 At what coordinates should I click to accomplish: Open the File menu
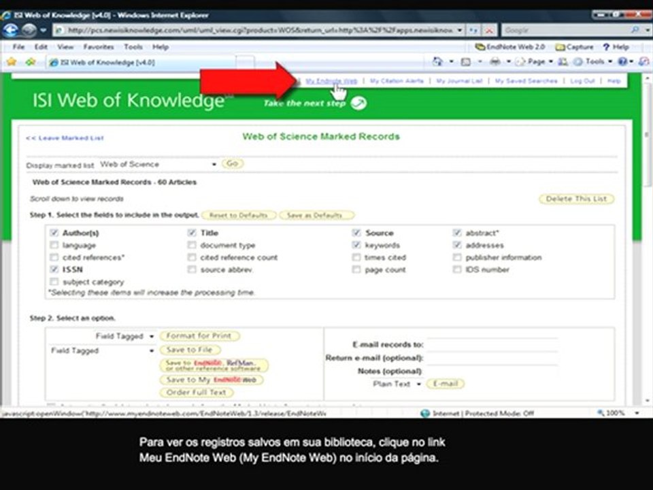(x=18, y=47)
